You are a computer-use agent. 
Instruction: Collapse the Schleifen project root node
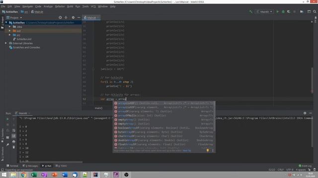coord(6,23)
